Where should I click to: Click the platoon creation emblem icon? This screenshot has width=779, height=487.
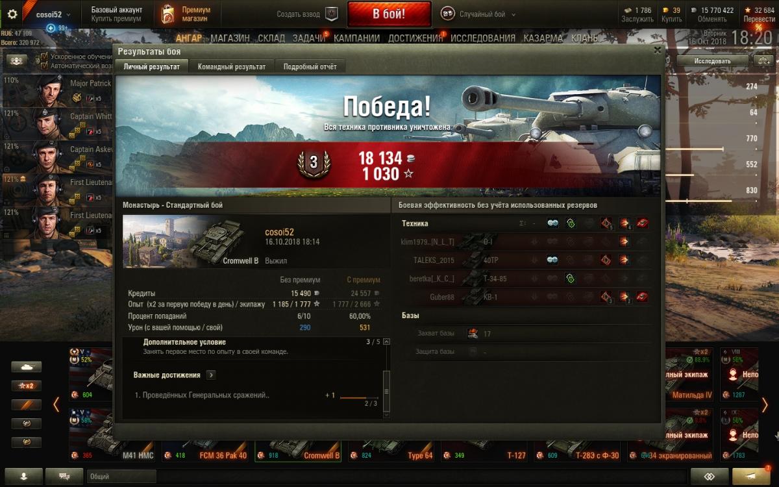click(332, 14)
